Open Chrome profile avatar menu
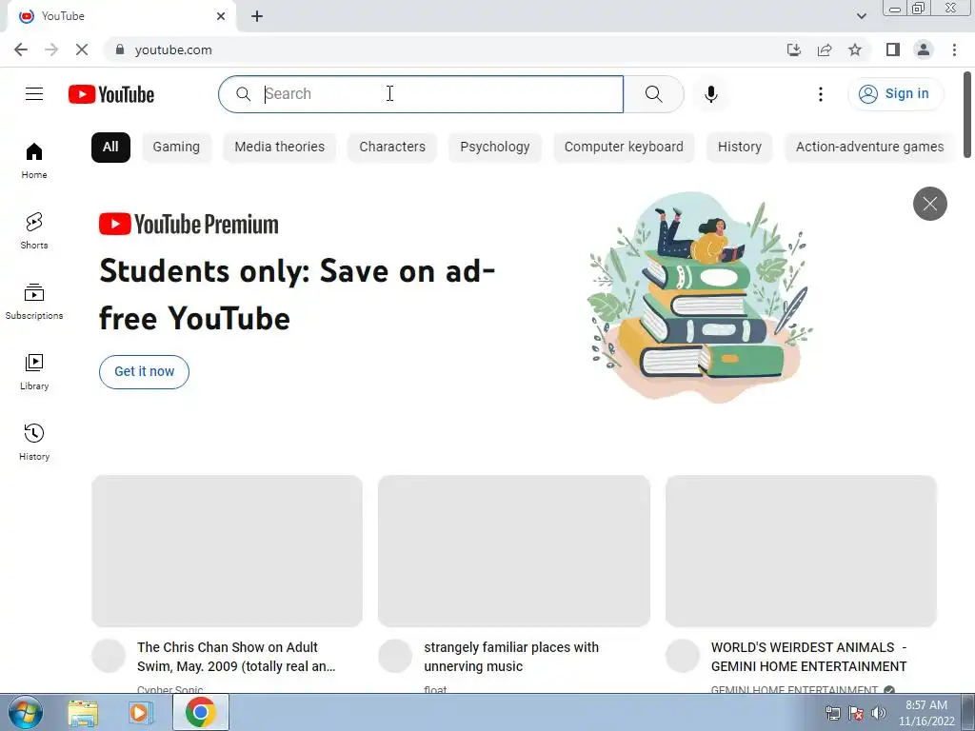The width and height of the screenshot is (975, 731). (x=924, y=49)
